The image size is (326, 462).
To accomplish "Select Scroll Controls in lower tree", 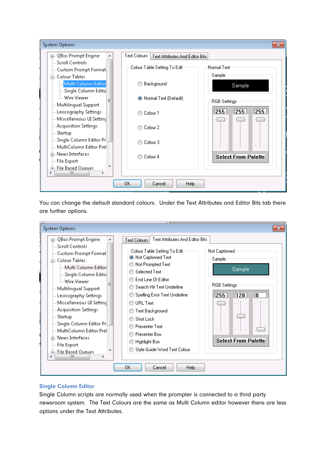I will coord(72,246).
